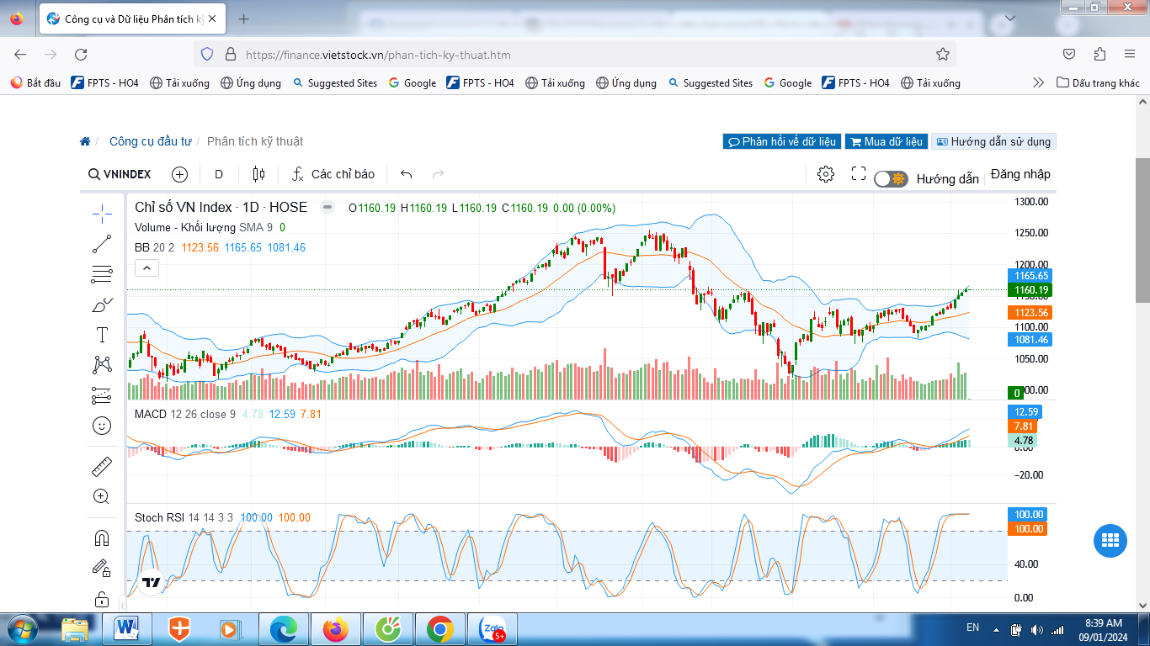The height and width of the screenshot is (646, 1150).
Task: Click the EN language indicator
Action: click(x=972, y=627)
